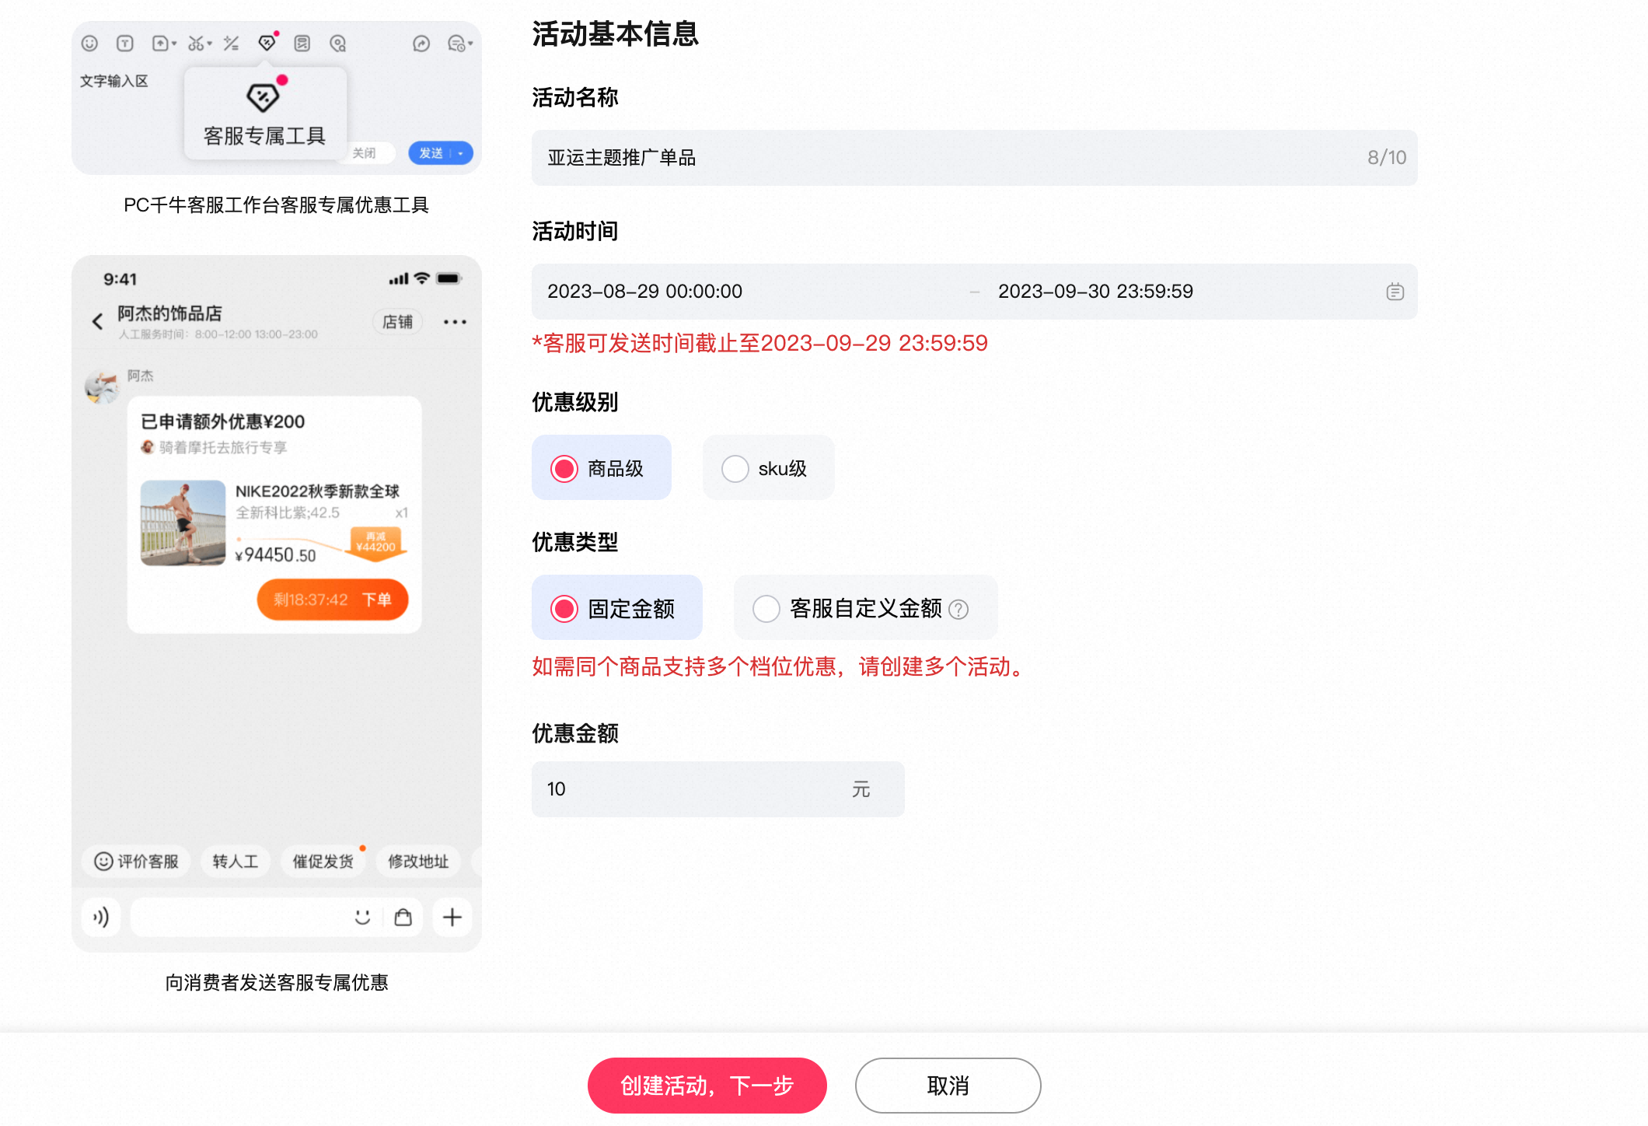Click the 阿杰的饰品店 shop name
Image resolution: width=1648 pixels, height=1126 pixels.
coord(169,313)
